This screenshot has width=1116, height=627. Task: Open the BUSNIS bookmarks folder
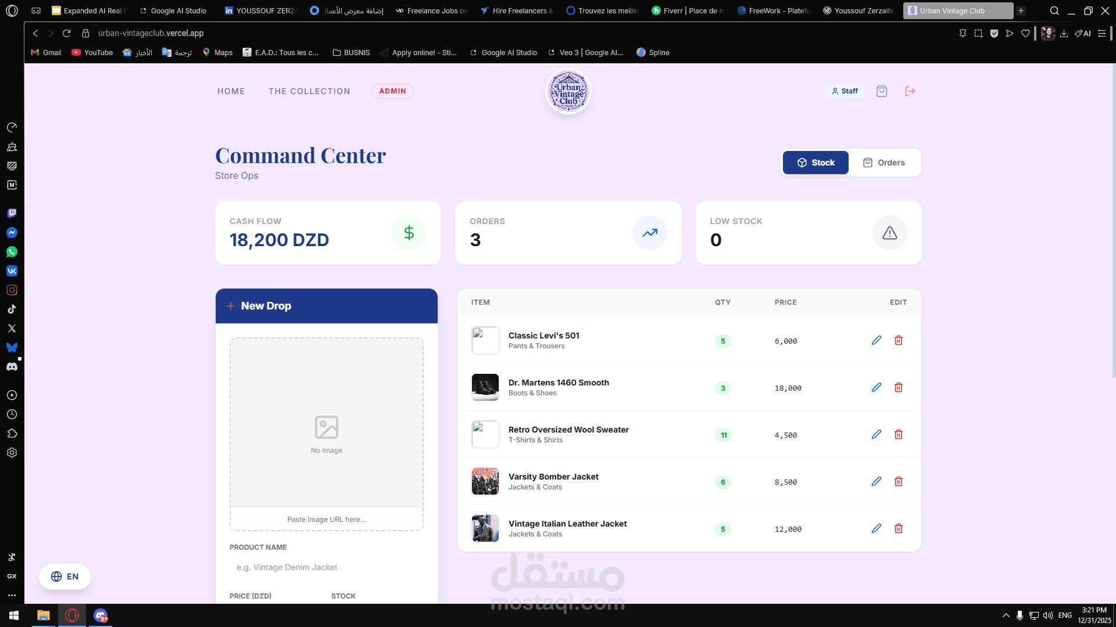click(x=351, y=52)
